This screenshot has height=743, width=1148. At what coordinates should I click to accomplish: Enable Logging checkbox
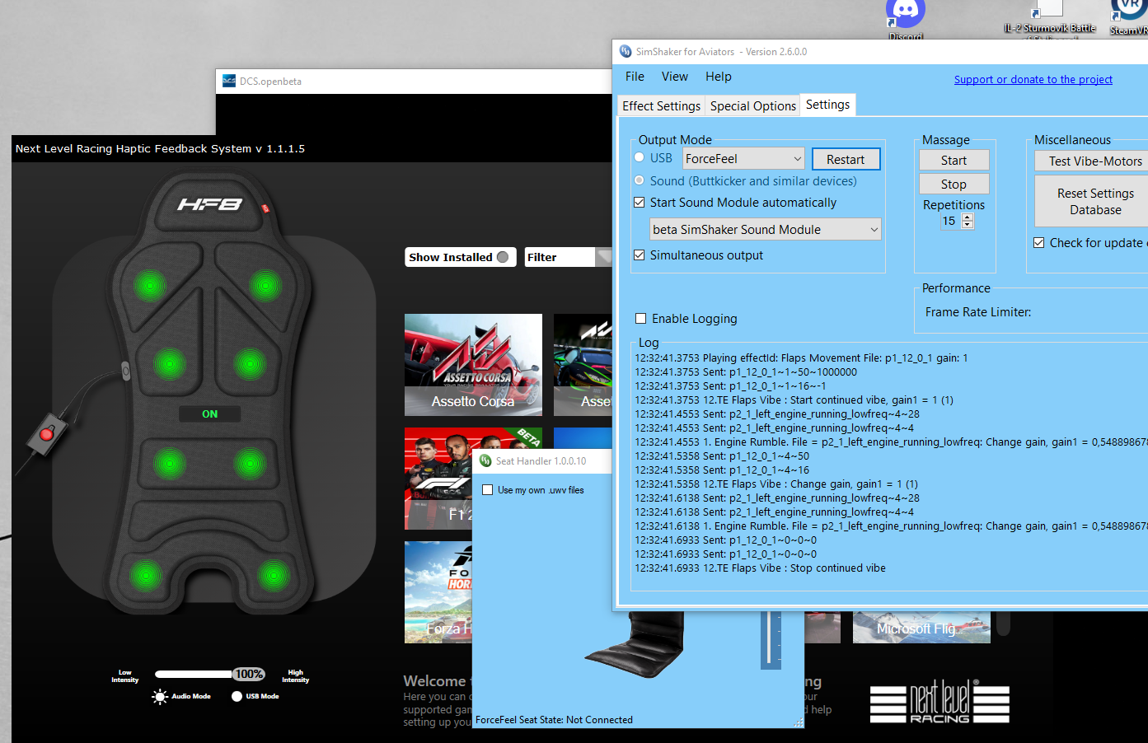pyautogui.click(x=641, y=319)
